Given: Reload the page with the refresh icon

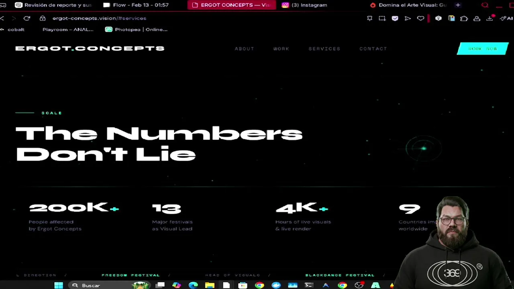Looking at the screenshot, I should 27,18.
